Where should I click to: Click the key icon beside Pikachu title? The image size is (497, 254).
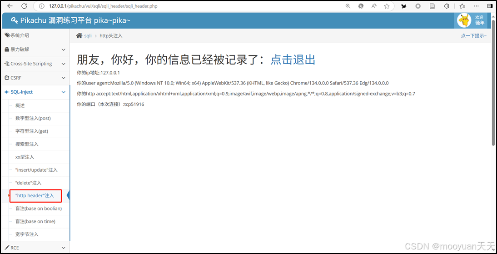pyautogui.click(x=14, y=20)
